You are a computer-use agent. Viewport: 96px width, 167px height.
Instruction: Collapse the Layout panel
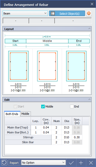point(89,29)
